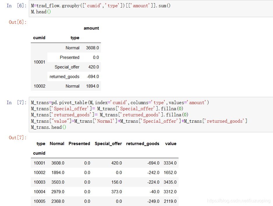Select value 1894.0 in Out[6] table
Image resolution: width=273 pixels, height=206 pixels.
[92, 86]
